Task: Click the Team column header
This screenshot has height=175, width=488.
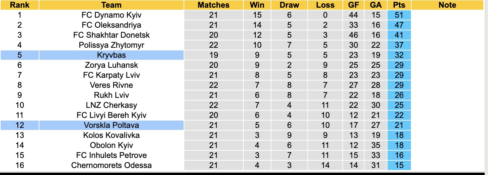Action: point(111,5)
